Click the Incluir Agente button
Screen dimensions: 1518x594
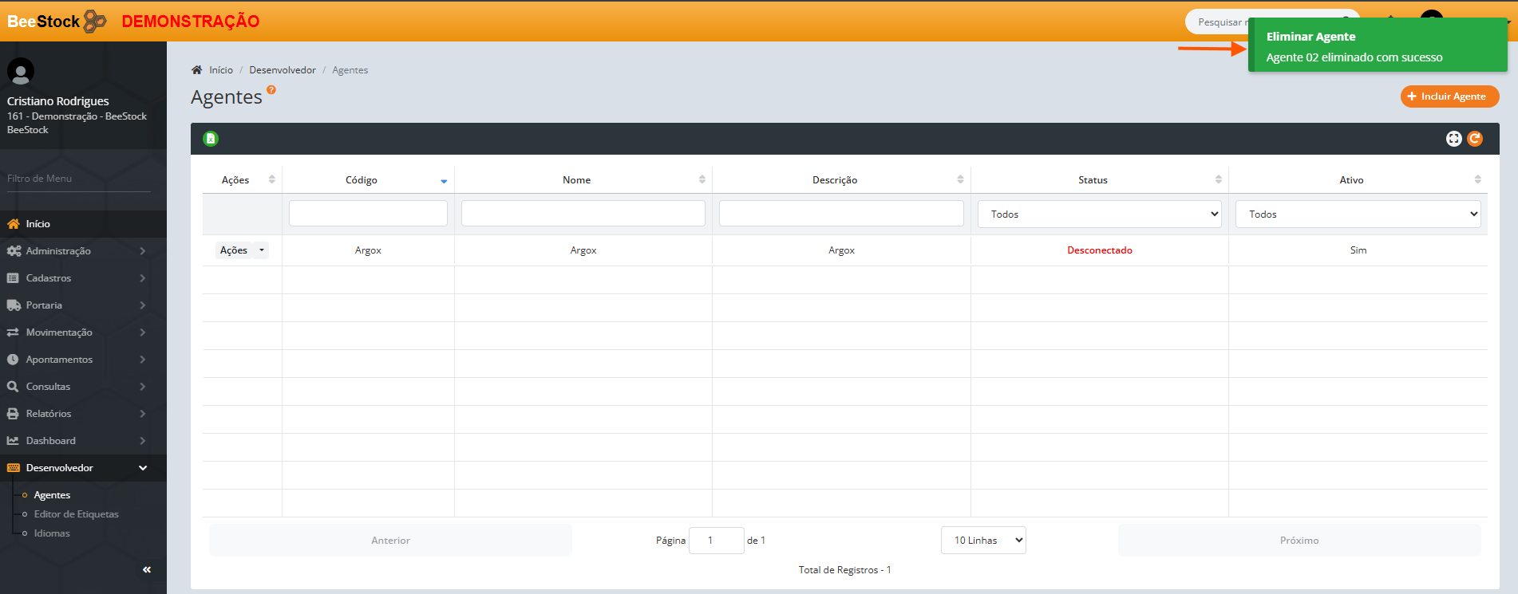tap(1449, 96)
